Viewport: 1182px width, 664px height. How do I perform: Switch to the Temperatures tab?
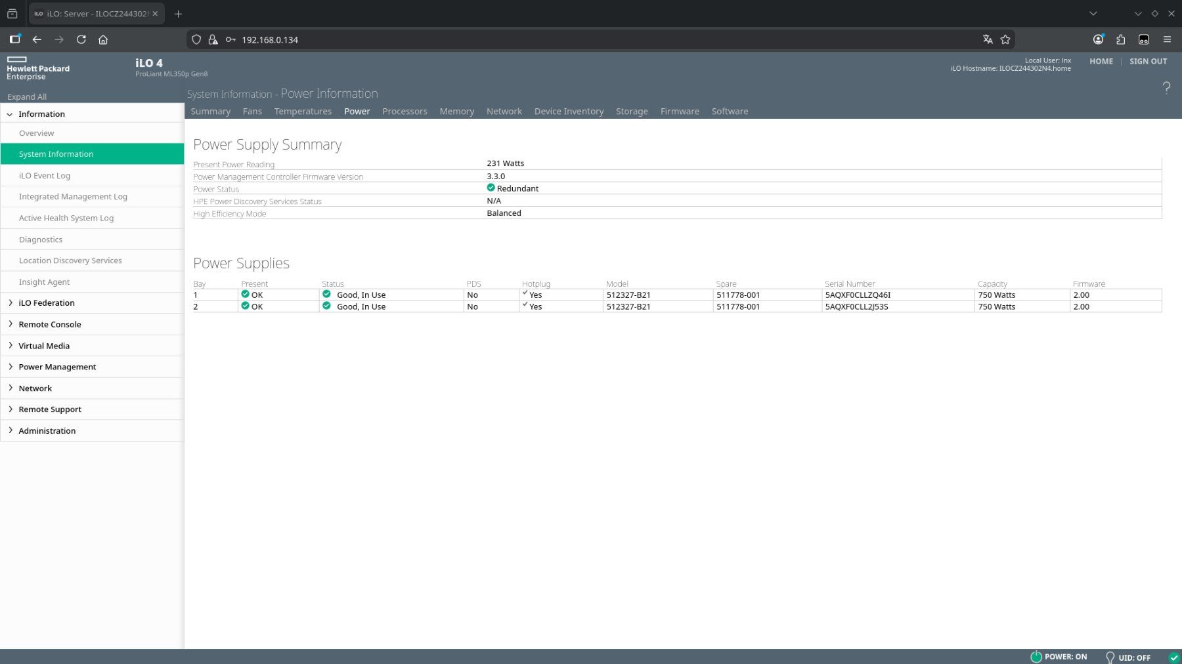click(303, 112)
